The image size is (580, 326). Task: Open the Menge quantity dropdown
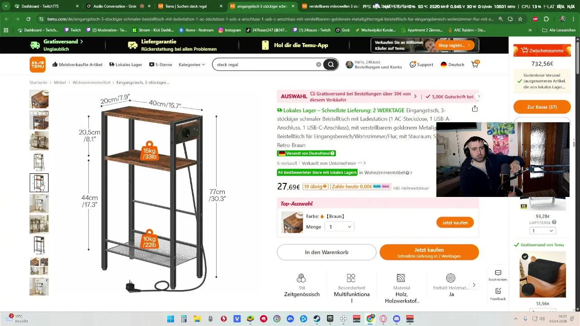[339, 226]
